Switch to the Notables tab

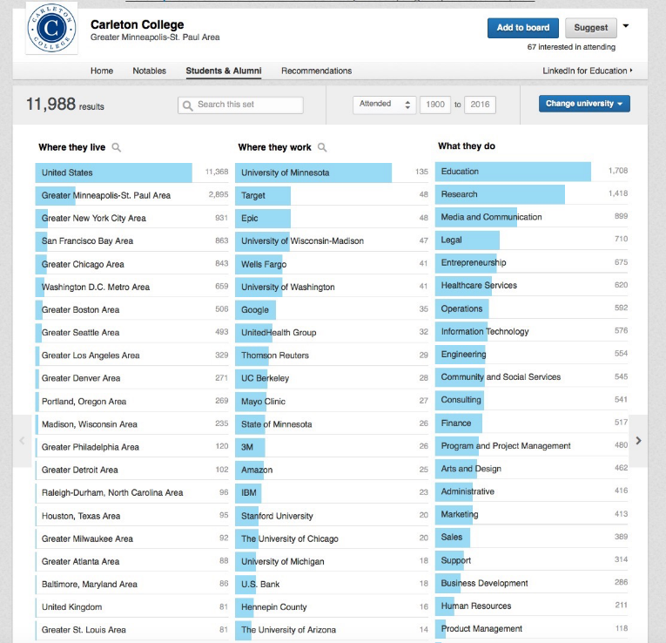tap(149, 71)
